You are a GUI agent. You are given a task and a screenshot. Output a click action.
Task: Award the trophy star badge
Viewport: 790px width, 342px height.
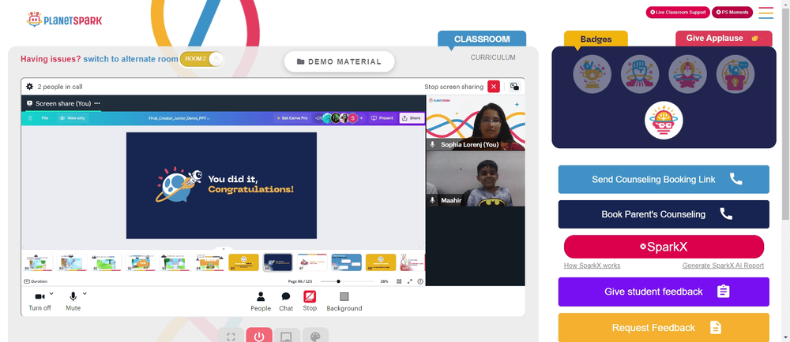coord(592,74)
